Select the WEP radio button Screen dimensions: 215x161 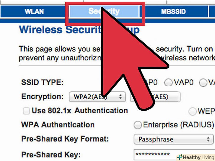coord(193,111)
